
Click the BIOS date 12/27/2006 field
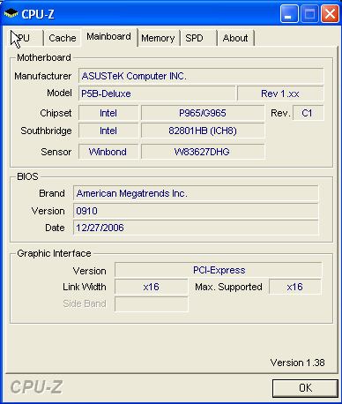tap(196, 228)
